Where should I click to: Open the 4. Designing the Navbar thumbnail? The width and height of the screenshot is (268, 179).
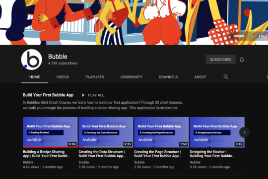point(217,132)
